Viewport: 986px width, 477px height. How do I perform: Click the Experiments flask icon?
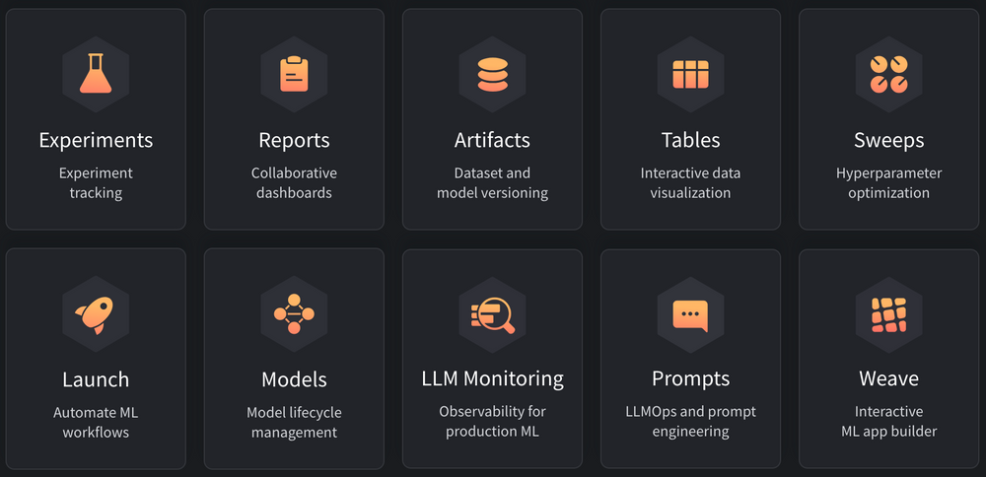(96, 74)
